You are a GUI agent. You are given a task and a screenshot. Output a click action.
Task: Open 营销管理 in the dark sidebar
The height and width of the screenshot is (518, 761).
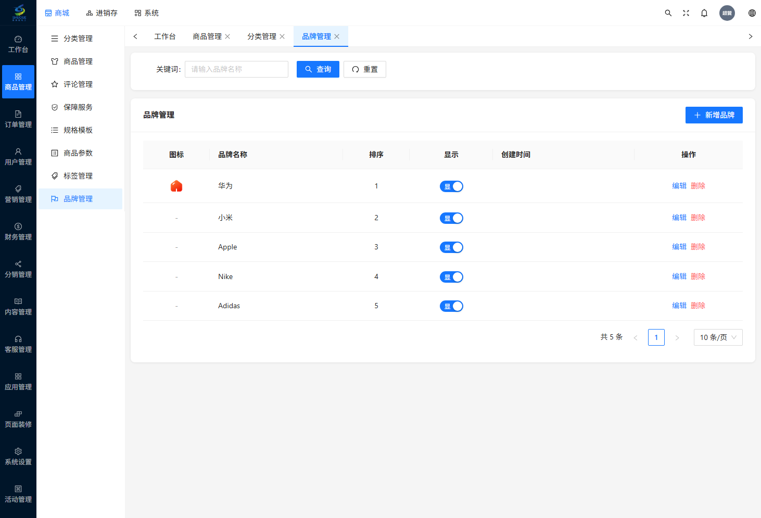coord(18,194)
